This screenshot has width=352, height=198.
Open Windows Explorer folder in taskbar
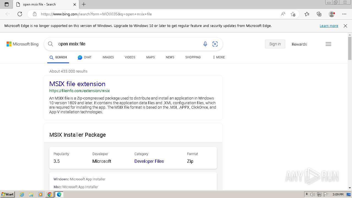(x=31, y=194)
